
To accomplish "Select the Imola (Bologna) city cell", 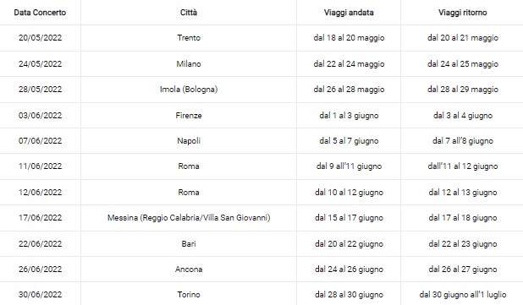I will tap(189, 90).
